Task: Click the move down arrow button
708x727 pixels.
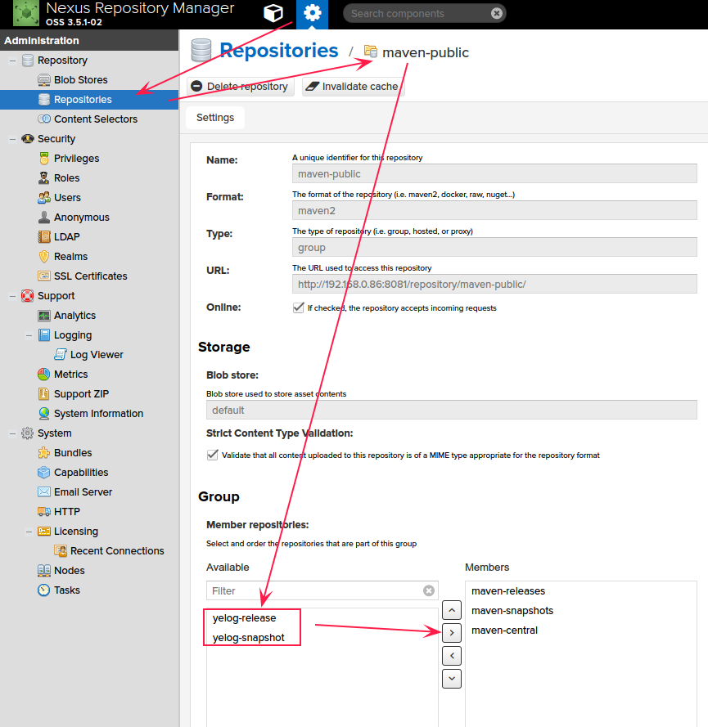Action: [x=452, y=679]
